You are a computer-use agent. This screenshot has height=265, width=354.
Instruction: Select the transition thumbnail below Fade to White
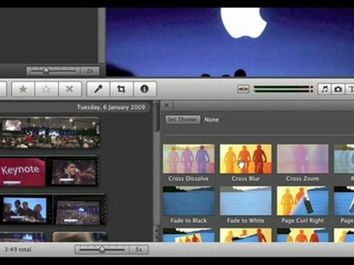(x=246, y=235)
